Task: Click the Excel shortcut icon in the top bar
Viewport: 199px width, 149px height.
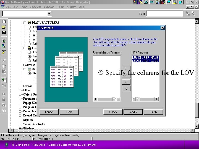Action: pyautogui.click(x=146, y=2)
